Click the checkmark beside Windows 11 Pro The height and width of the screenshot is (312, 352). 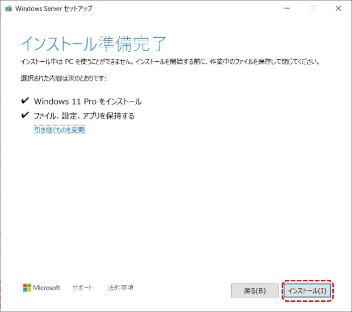pyautogui.click(x=25, y=100)
